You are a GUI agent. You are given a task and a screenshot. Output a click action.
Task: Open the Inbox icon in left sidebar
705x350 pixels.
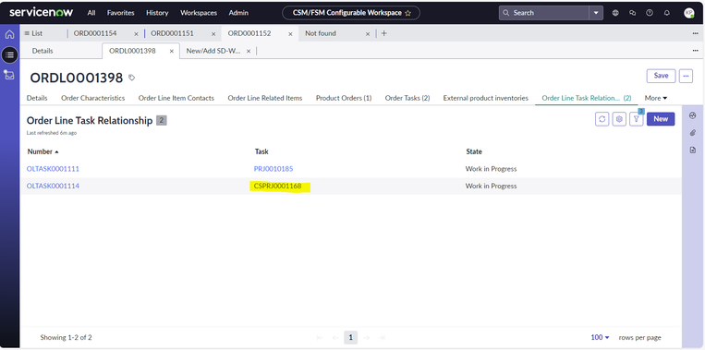pyautogui.click(x=9, y=75)
